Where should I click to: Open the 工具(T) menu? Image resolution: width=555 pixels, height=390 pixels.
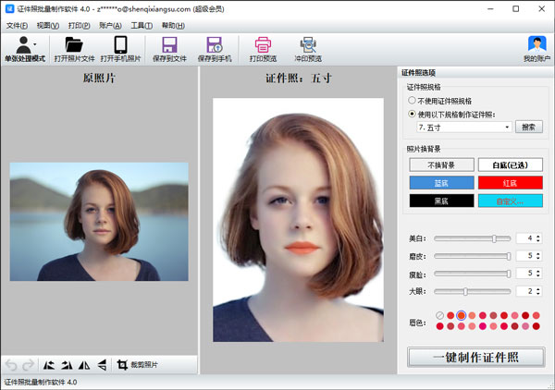(x=142, y=25)
